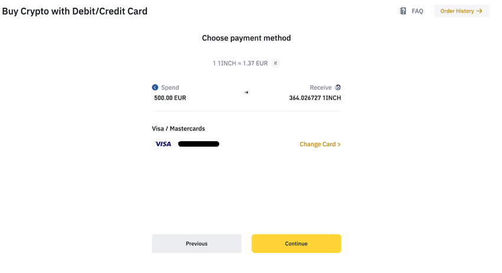Open Order History

[462, 11]
